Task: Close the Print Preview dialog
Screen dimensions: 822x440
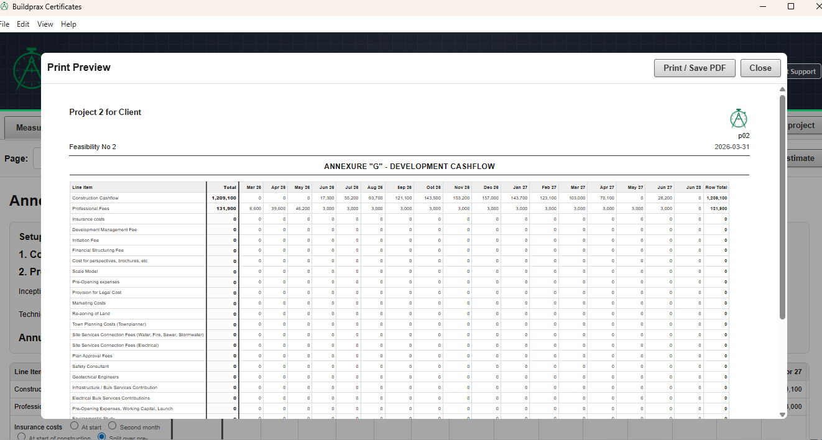Action: [760, 68]
